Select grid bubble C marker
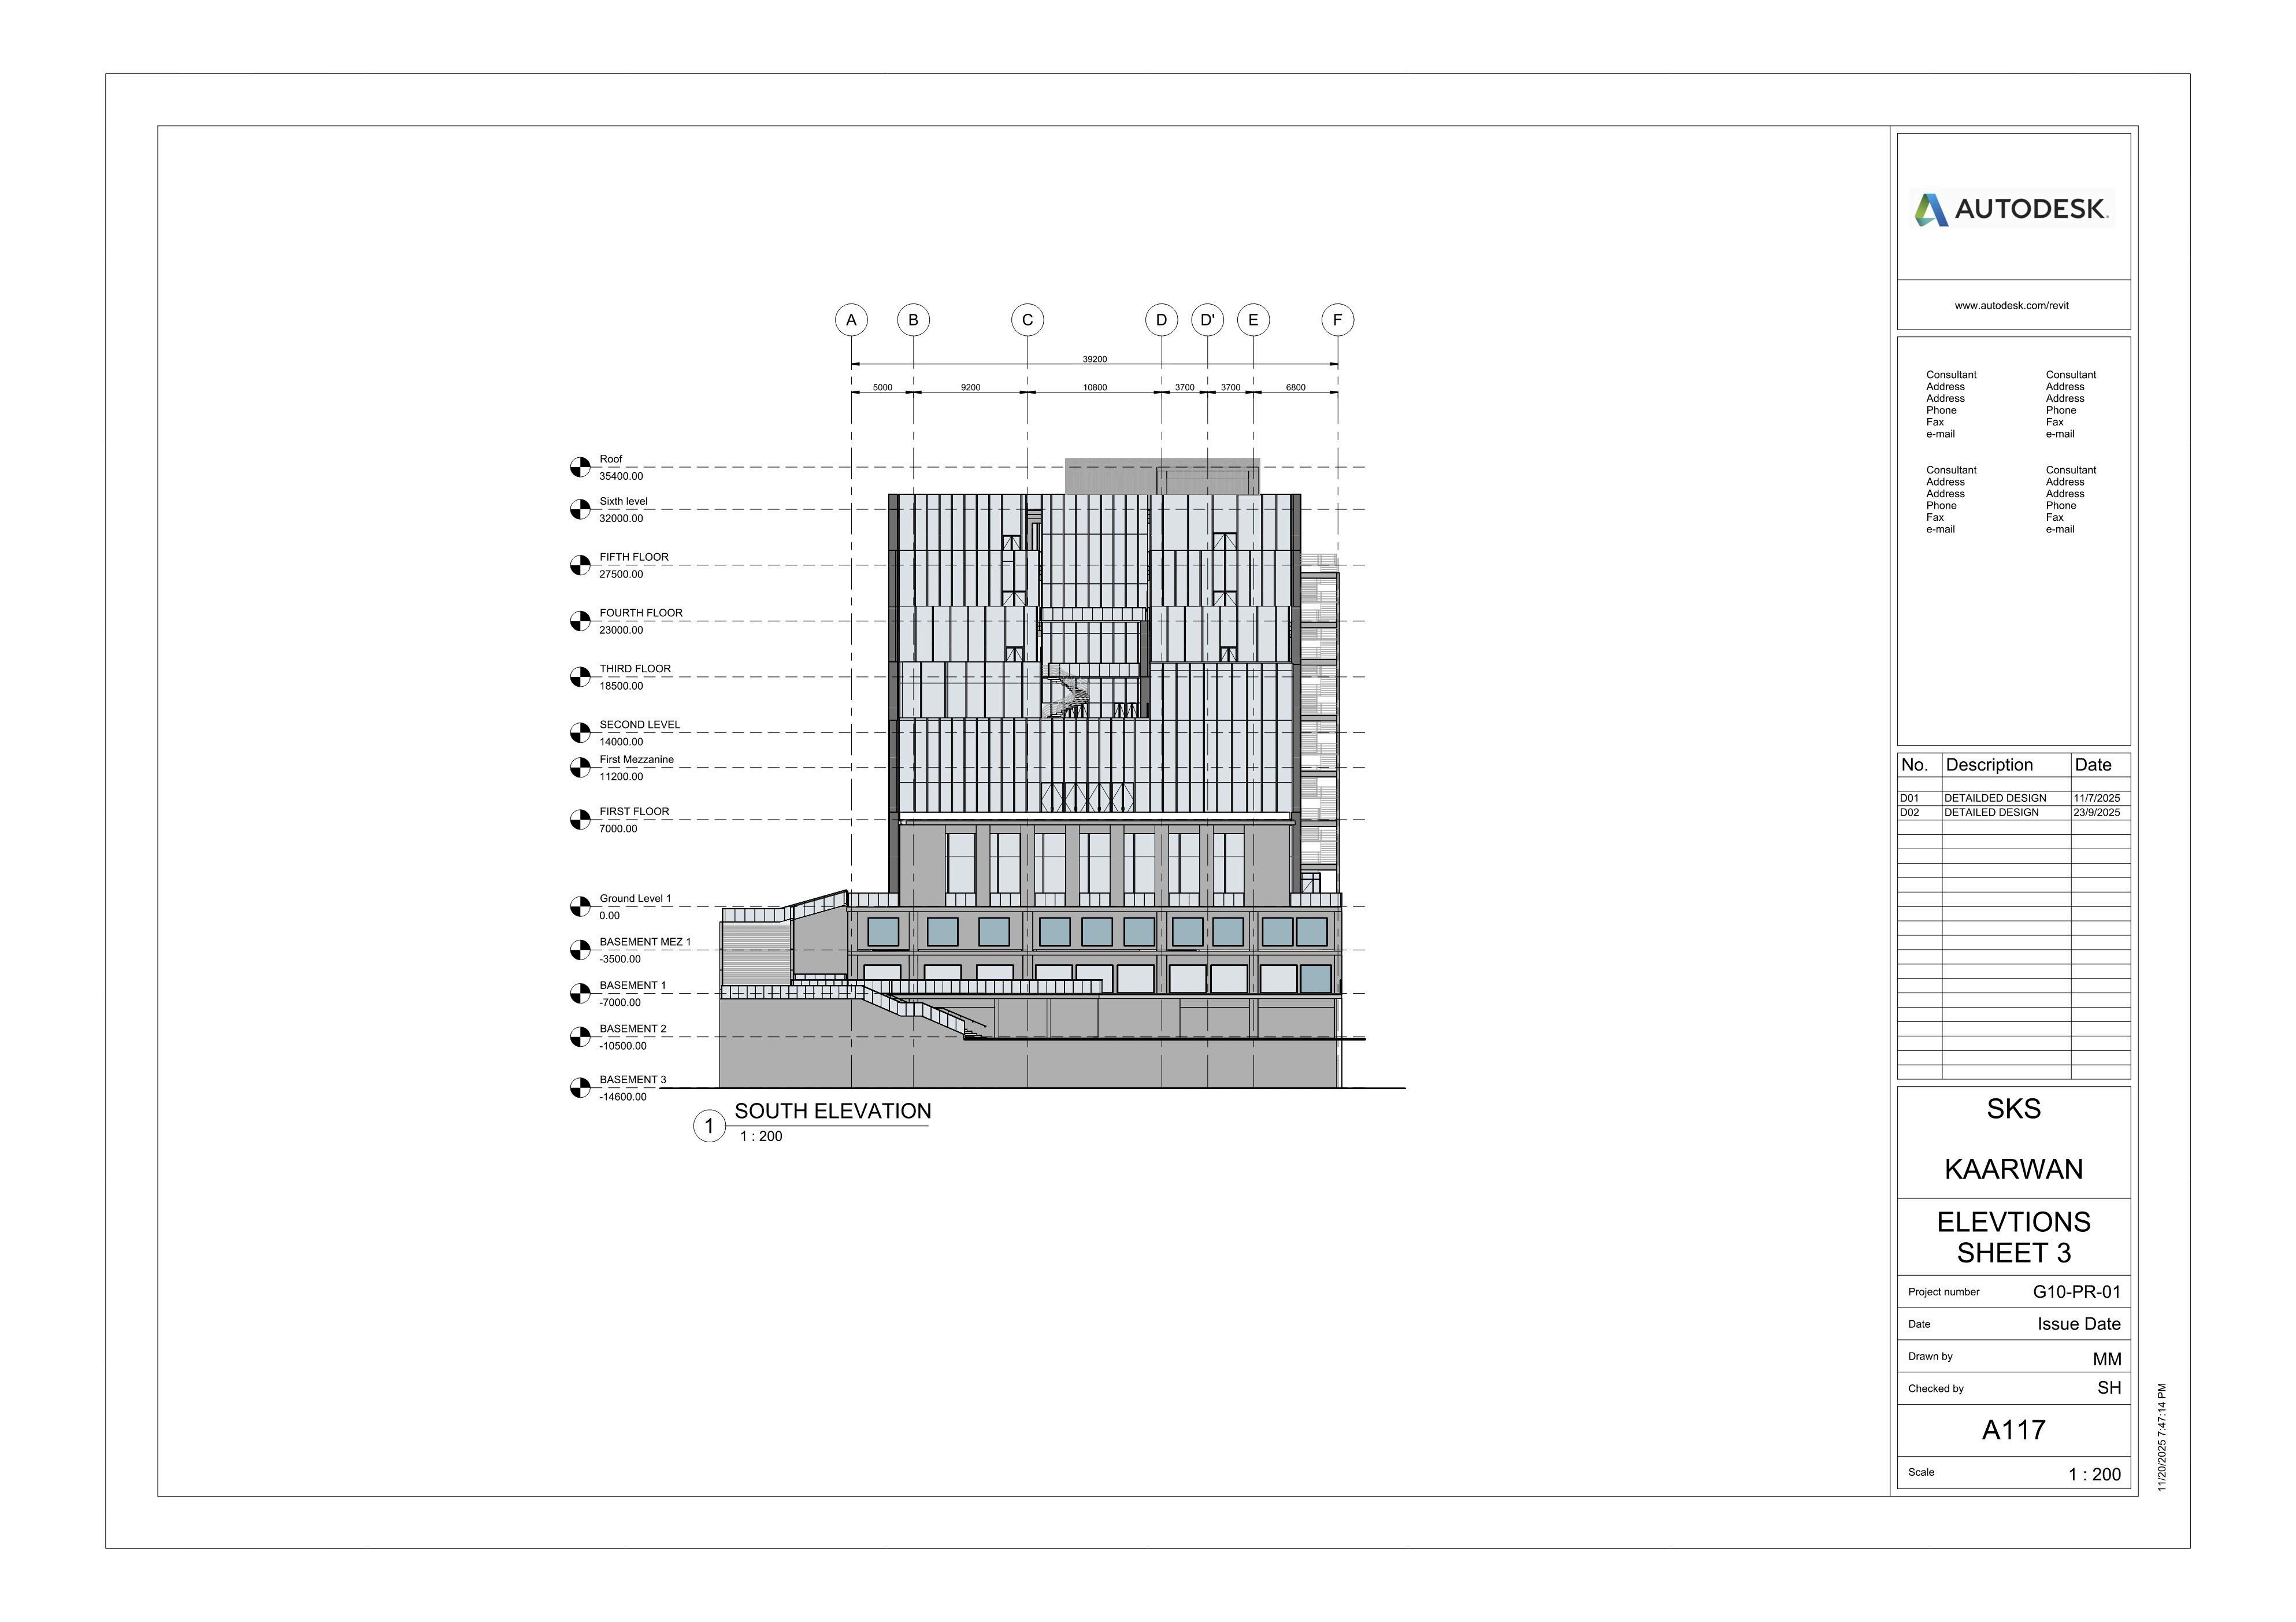Viewport: 2296px width, 1622px height. point(1027,320)
